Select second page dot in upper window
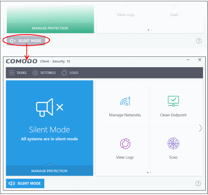208x195 pixels. pos(152,30)
